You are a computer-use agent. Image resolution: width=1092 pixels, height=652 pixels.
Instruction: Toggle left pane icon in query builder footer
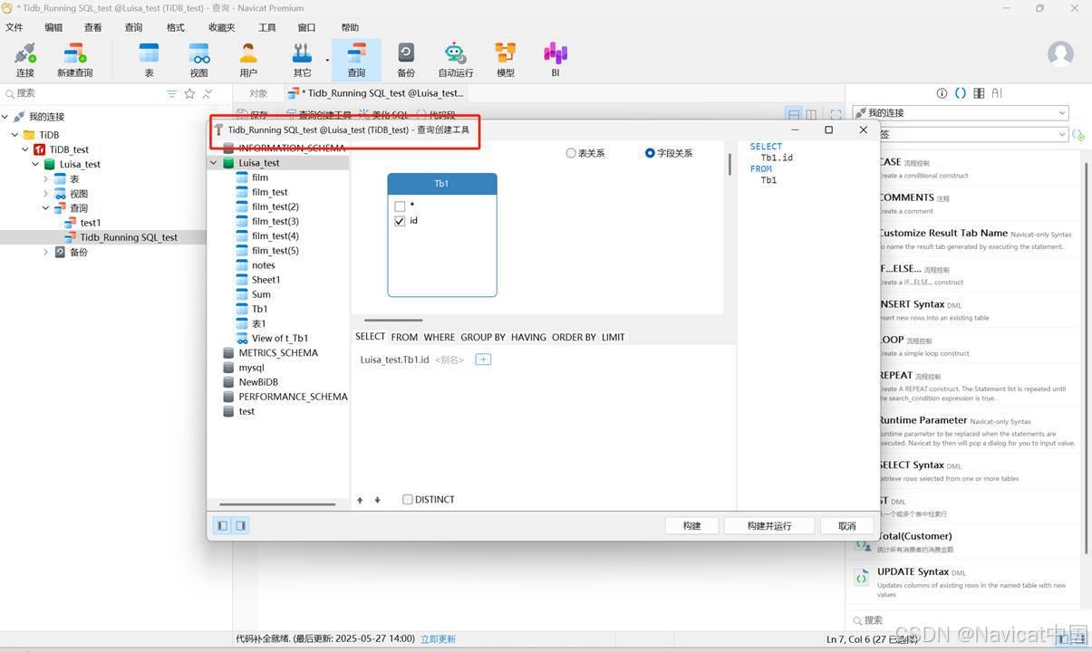(222, 525)
